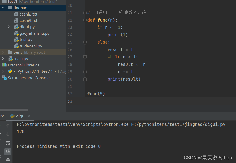Expand the digui.py tree node

click(9, 27)
